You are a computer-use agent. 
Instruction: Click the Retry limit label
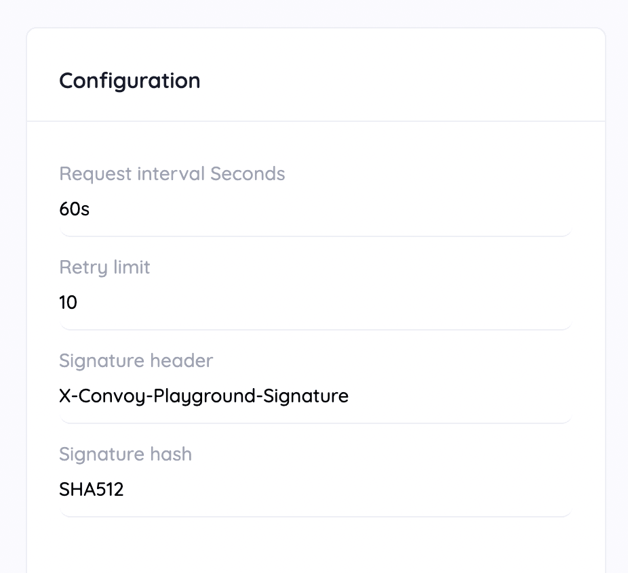(x=104, y=268)
